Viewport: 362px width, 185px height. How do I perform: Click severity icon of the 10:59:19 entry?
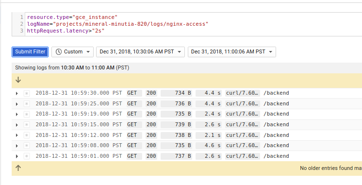[x=27, y=114]
